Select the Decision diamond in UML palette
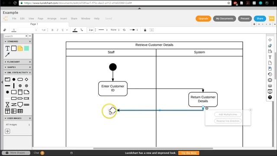 pyautogui.click(x=26, y=79)
